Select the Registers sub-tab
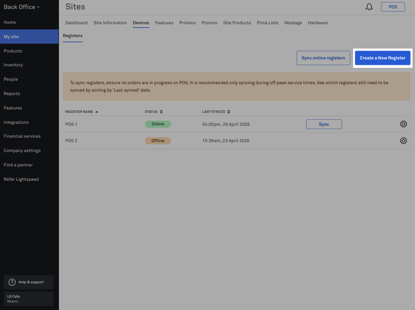415x310 pixels. click(72, 36)
